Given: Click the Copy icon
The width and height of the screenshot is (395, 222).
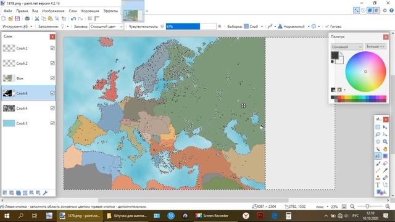Looking at the screenshot, I should 44,18.
